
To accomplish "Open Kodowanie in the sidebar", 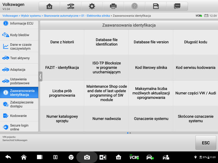I will pos(19,116).
